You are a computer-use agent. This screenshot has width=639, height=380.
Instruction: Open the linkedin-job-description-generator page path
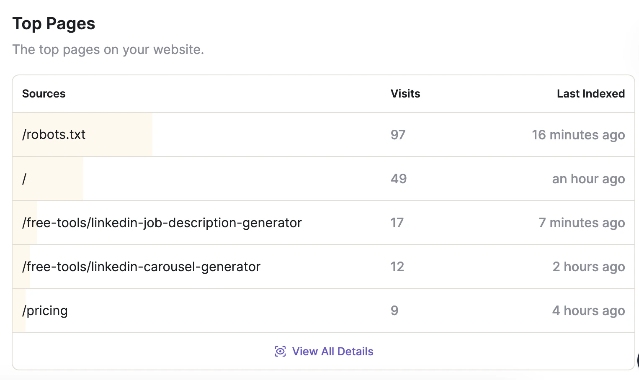(162, 223)
